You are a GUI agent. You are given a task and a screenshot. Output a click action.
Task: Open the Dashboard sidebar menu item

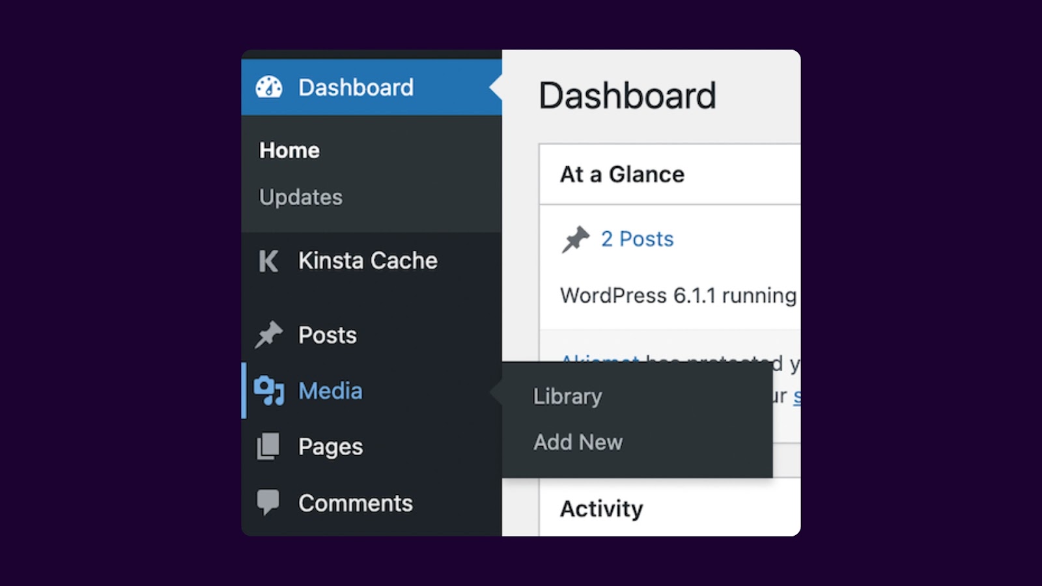371,87
